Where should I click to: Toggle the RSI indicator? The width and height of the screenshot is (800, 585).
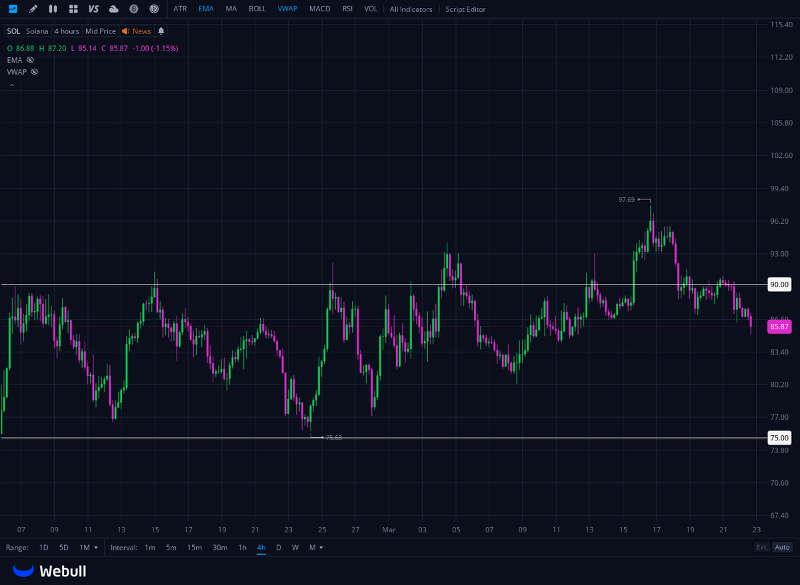pos(347,9)
